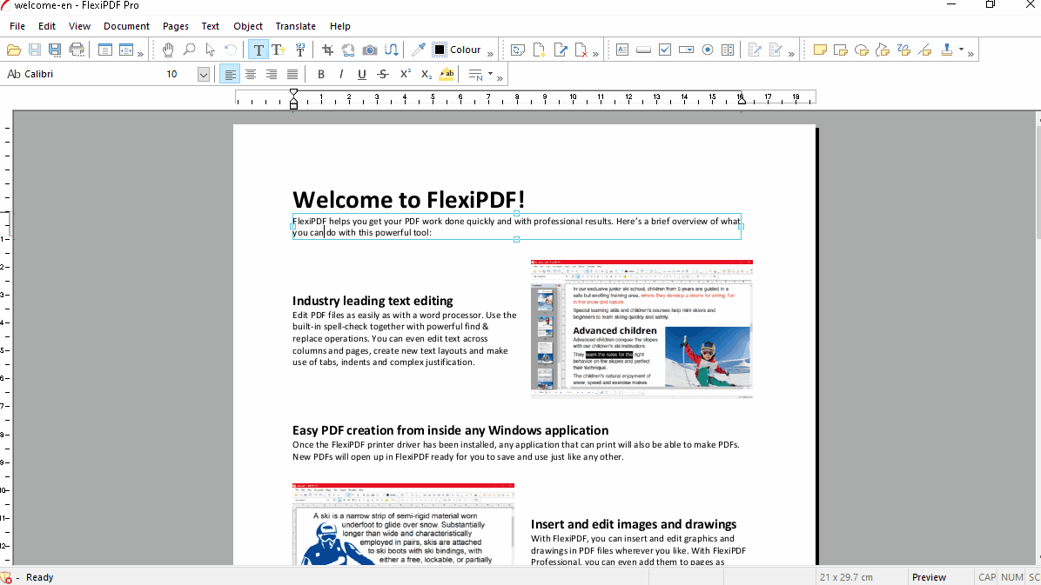
Task: Open the Document menu
Action: [x=126, y=26]
